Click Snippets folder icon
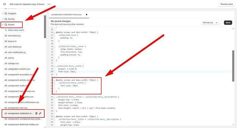 point(6,13)
